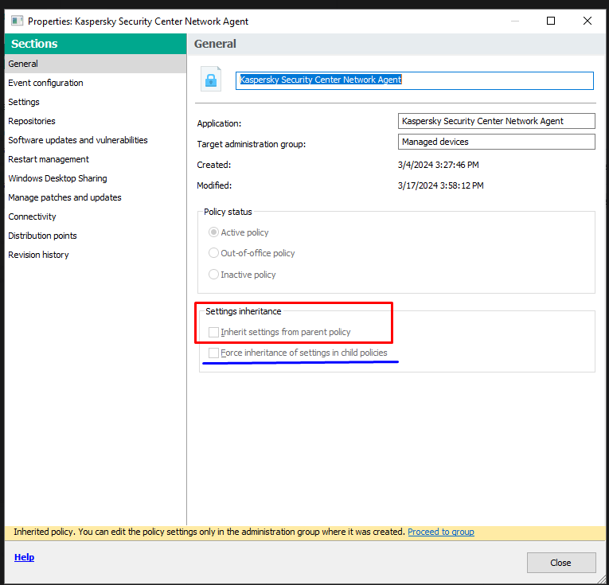Click the Settings inheritance group label
The image size is (609, 585).
coord(243,311)
